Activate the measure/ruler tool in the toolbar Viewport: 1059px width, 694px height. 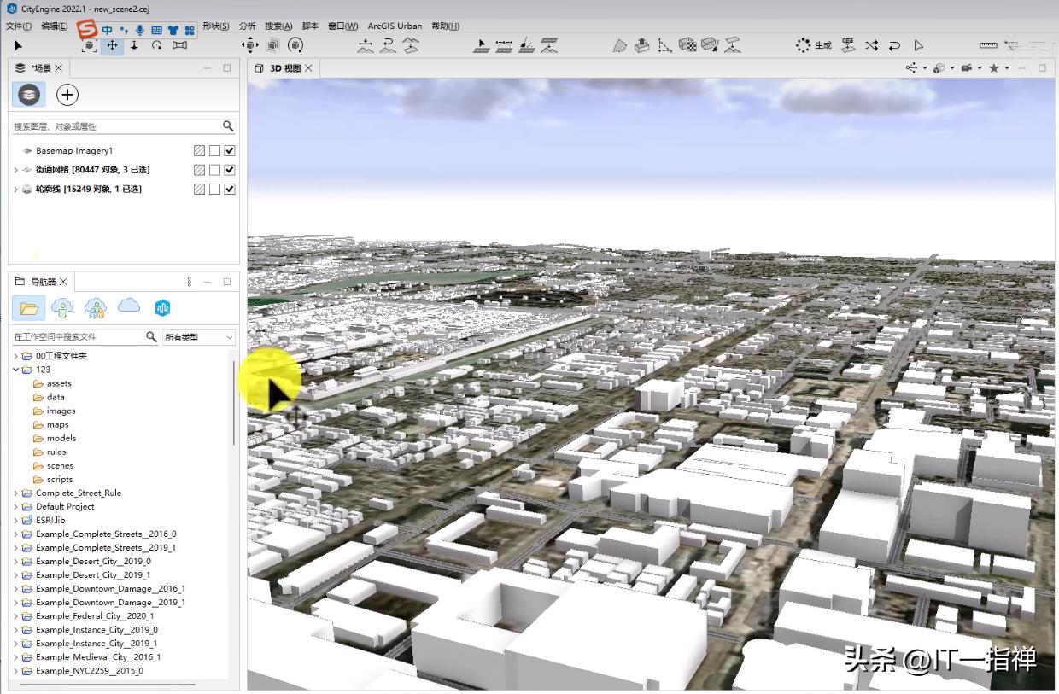click(x=988, y=45)
